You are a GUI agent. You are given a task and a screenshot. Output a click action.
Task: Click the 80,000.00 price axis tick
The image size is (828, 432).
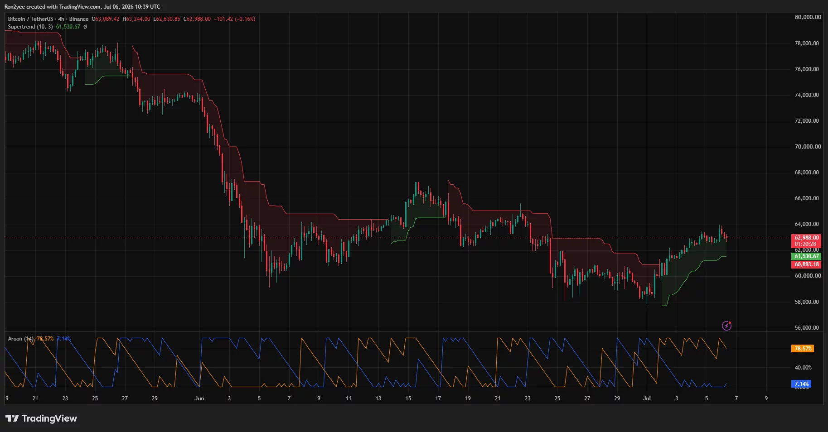point(808,17)
